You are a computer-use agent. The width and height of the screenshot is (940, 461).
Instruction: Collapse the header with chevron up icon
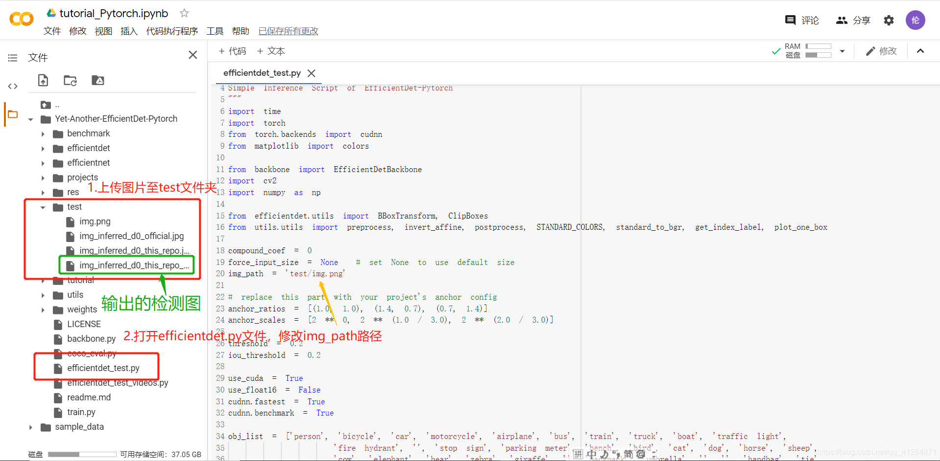[920, 51]
